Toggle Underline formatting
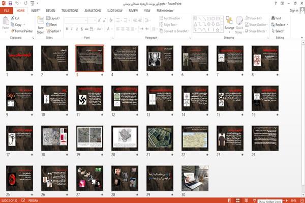This screenshot has height=203, width=305. coord(77,29)
